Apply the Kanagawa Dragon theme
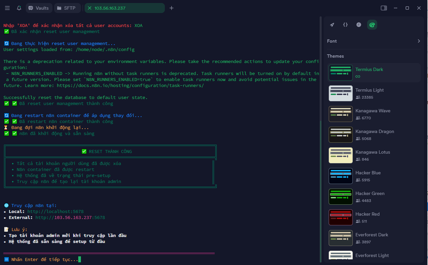The height and width of the screenshot is (265, 428). pyautogui.click(x=374, y=135)
